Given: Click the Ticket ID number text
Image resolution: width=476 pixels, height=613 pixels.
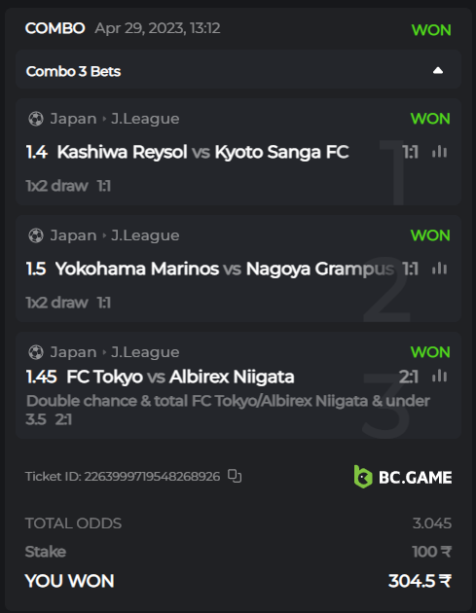Looking at the screenshot, I should coord(152,476).
